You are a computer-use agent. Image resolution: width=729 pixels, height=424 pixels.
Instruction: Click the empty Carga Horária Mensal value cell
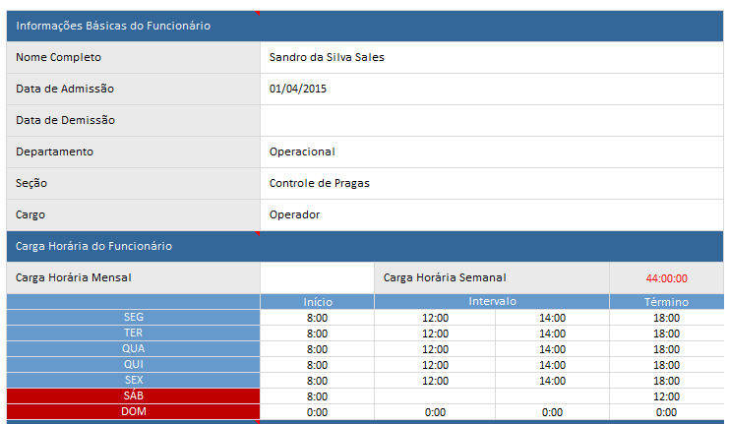click(x=317, y=277)
